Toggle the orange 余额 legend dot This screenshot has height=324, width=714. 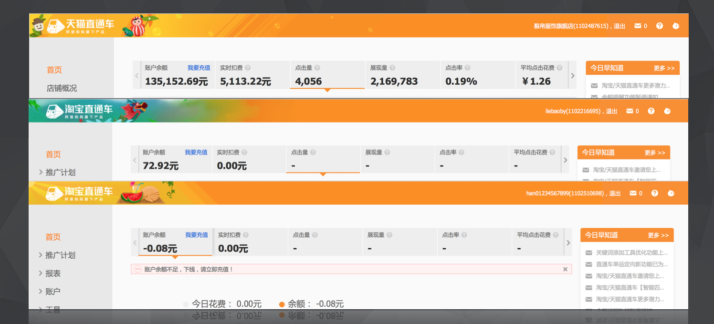[282, 304]
